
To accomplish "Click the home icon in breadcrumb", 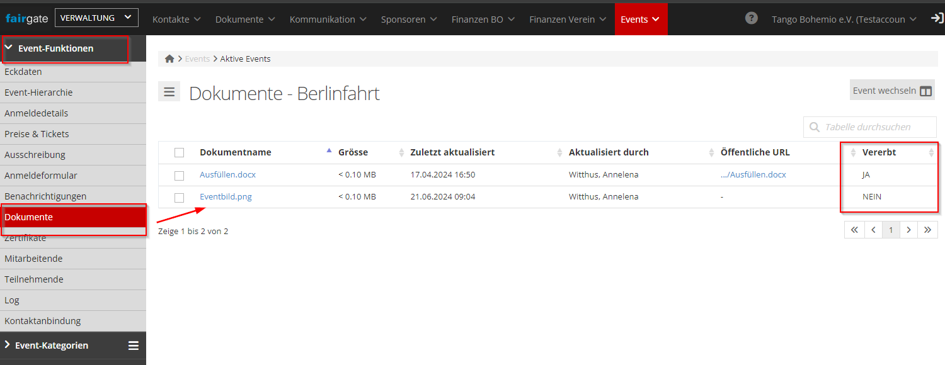I will tap(169, 59).
